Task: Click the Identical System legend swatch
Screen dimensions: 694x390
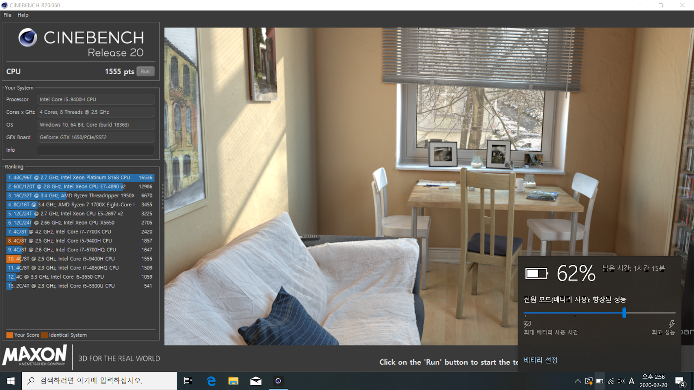Action: [44, 335]
